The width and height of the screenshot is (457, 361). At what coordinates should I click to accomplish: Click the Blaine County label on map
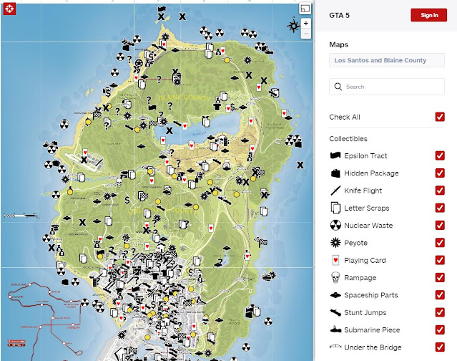coord(184,97)
